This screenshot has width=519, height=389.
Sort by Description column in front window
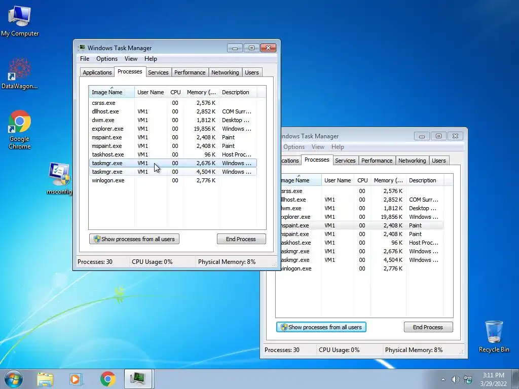click(237, 92)
